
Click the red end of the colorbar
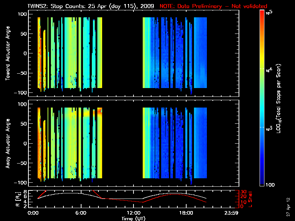point(262,15)
